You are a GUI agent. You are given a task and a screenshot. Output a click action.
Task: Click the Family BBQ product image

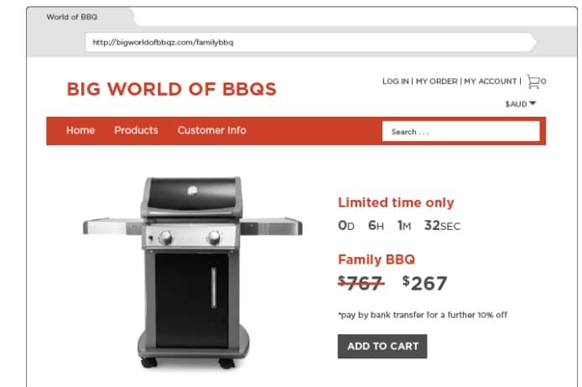click(193, 272)
